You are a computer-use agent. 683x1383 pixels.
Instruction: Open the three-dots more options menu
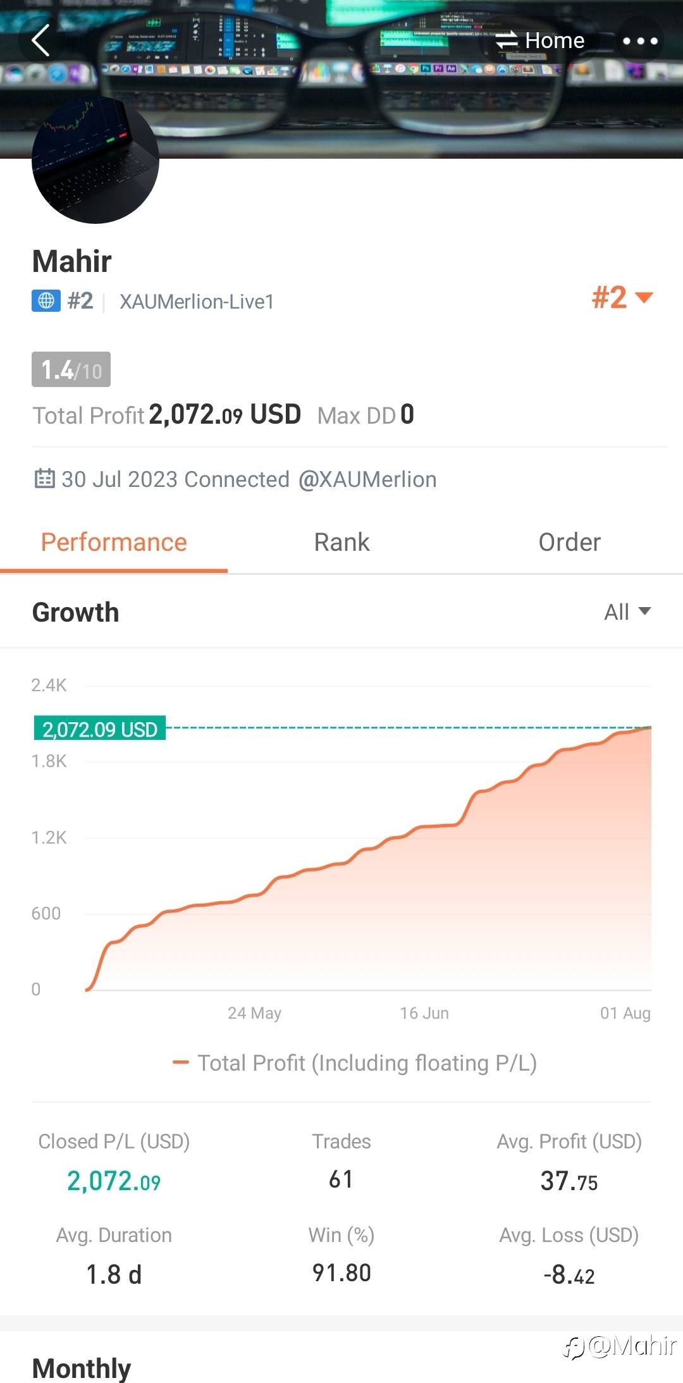click(640, 41)
